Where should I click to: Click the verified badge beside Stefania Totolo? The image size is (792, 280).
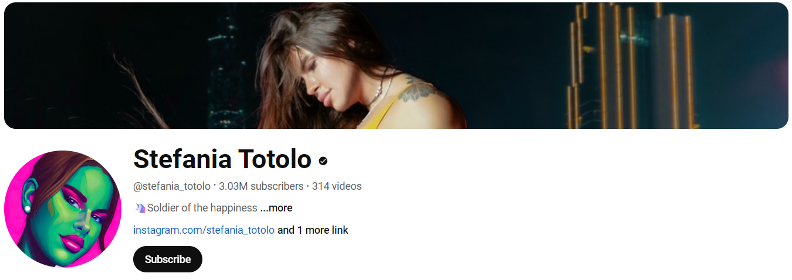click(x=323, y=161)
